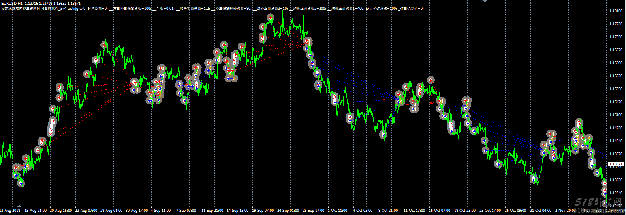Select the 1.14720 price level label
Screen dimensions: 626x215
tap(616, 128)
